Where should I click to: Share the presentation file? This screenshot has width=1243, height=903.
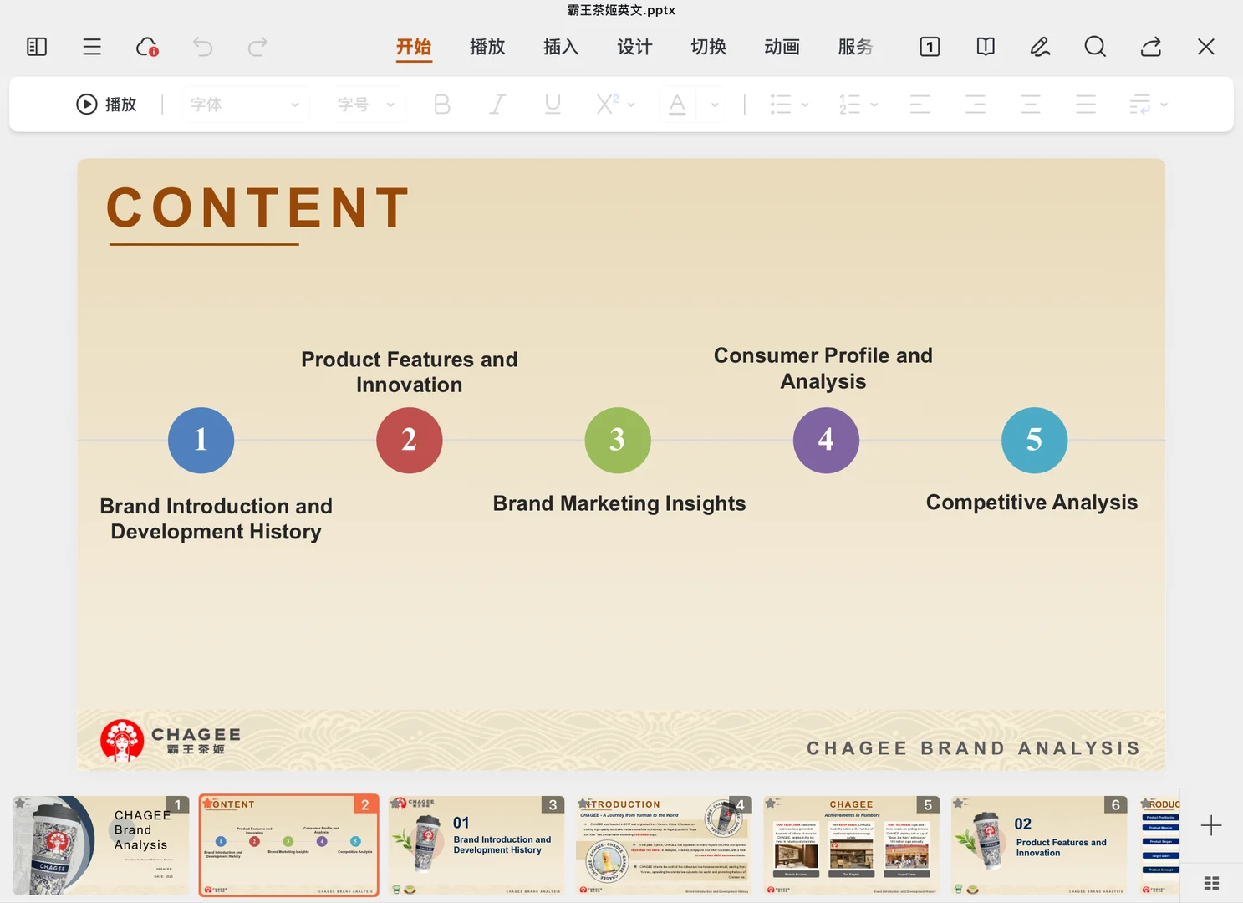[x=1151, y=47]
